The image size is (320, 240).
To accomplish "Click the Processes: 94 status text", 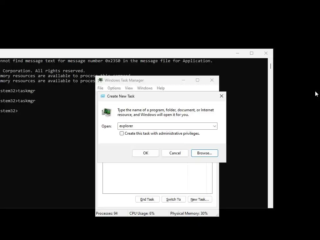I will [107, 213].
